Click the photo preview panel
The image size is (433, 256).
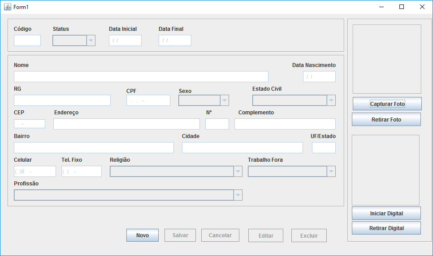(387, 59)
